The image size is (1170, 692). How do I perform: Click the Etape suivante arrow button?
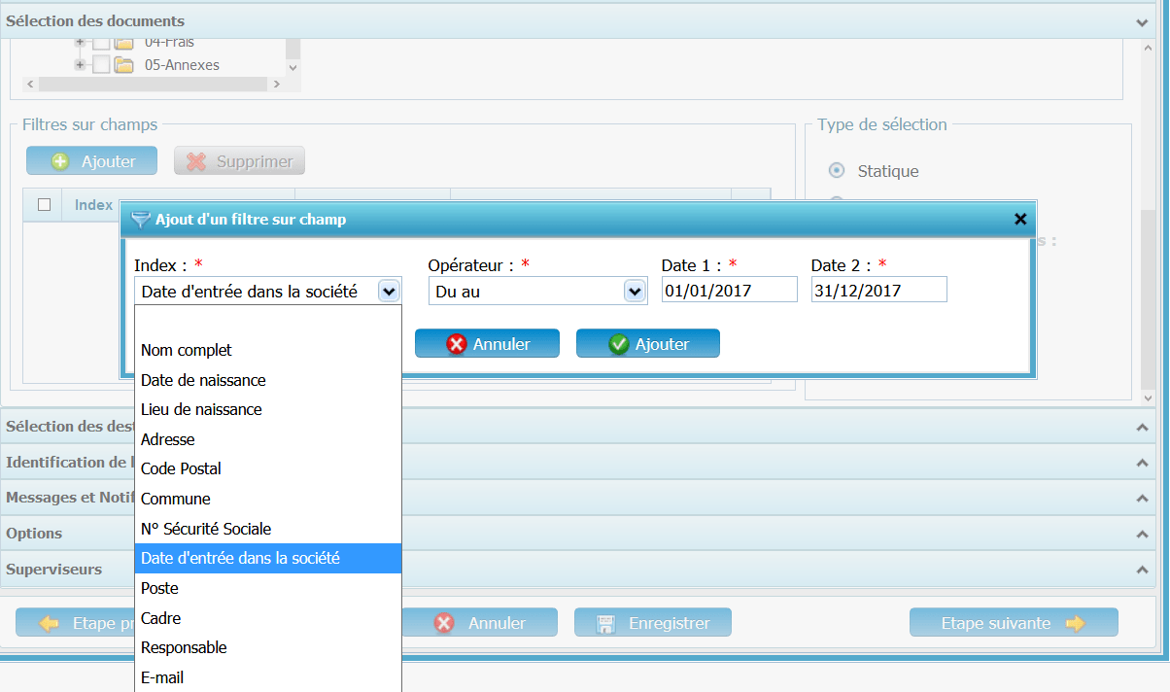coord(1013,623)
